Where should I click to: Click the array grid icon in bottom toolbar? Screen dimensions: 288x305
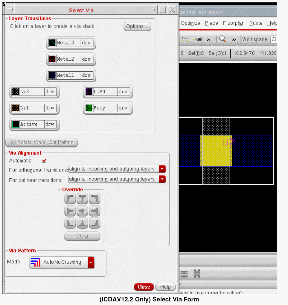184,274
